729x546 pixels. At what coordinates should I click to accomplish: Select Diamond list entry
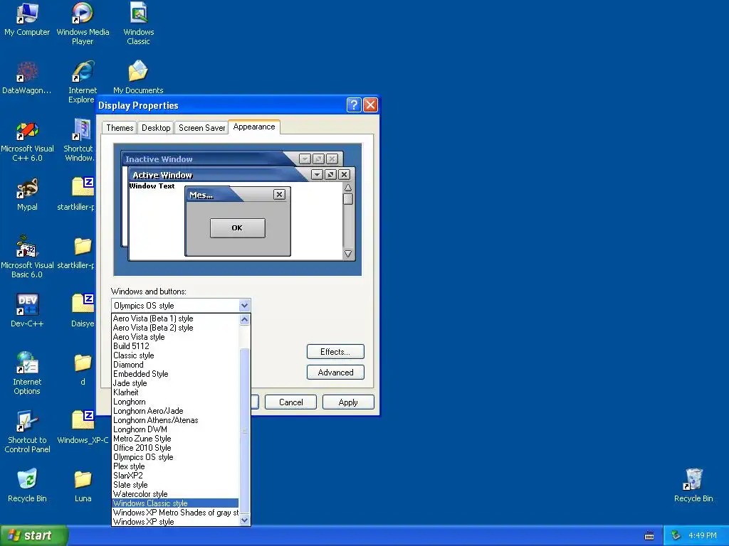pos(175,365)
